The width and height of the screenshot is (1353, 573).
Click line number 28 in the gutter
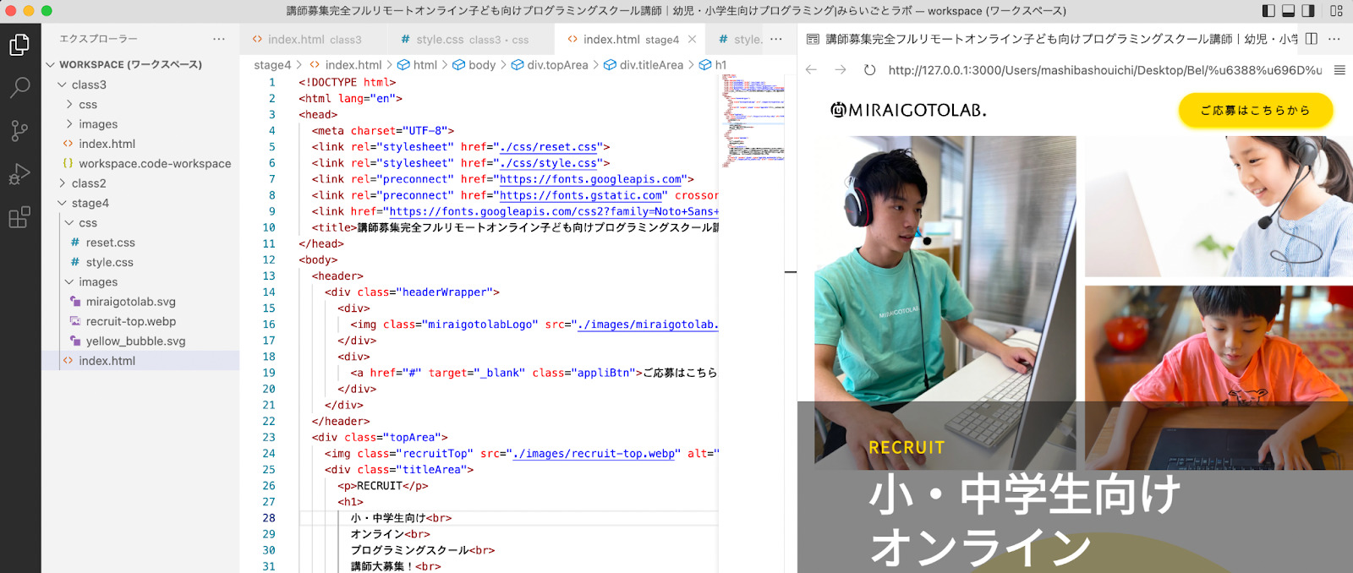pos(269,518)
